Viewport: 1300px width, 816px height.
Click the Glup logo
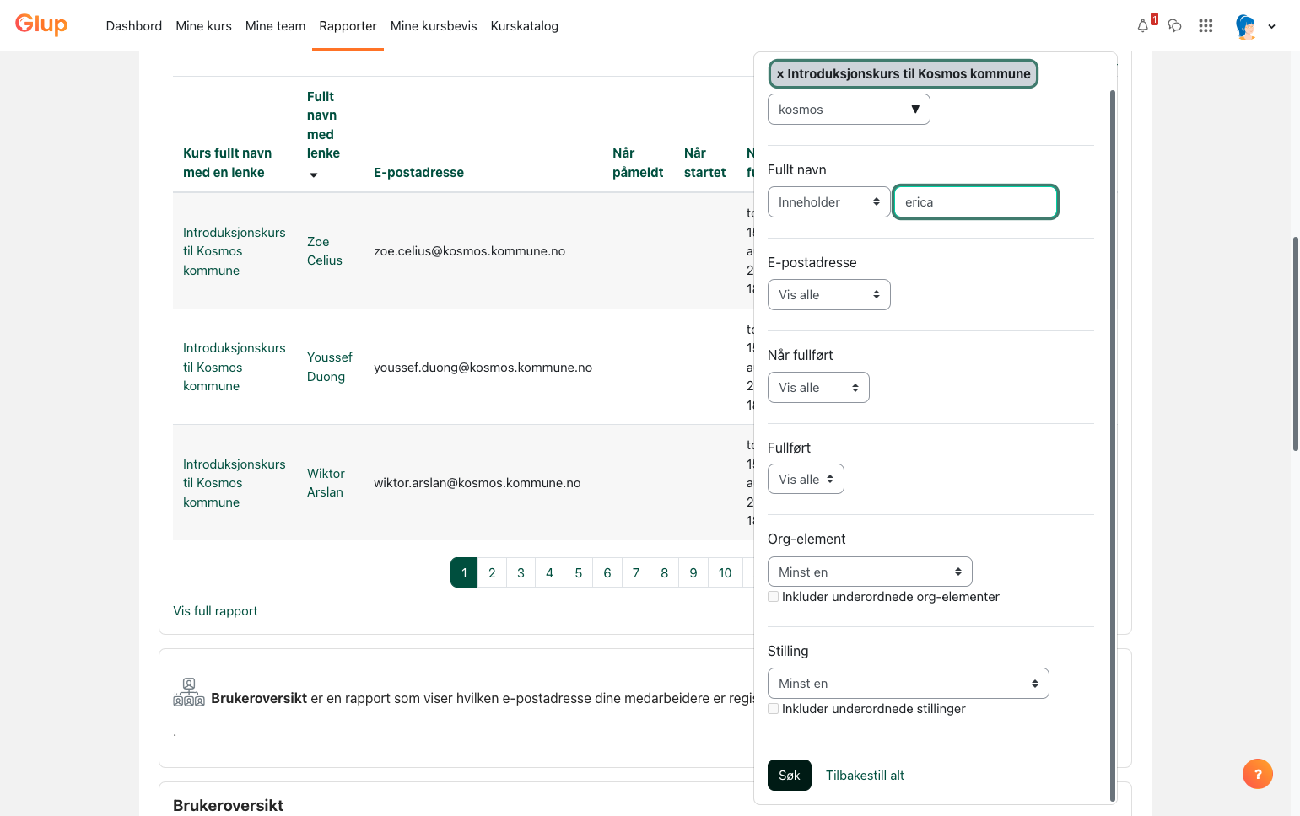(41, 24)
